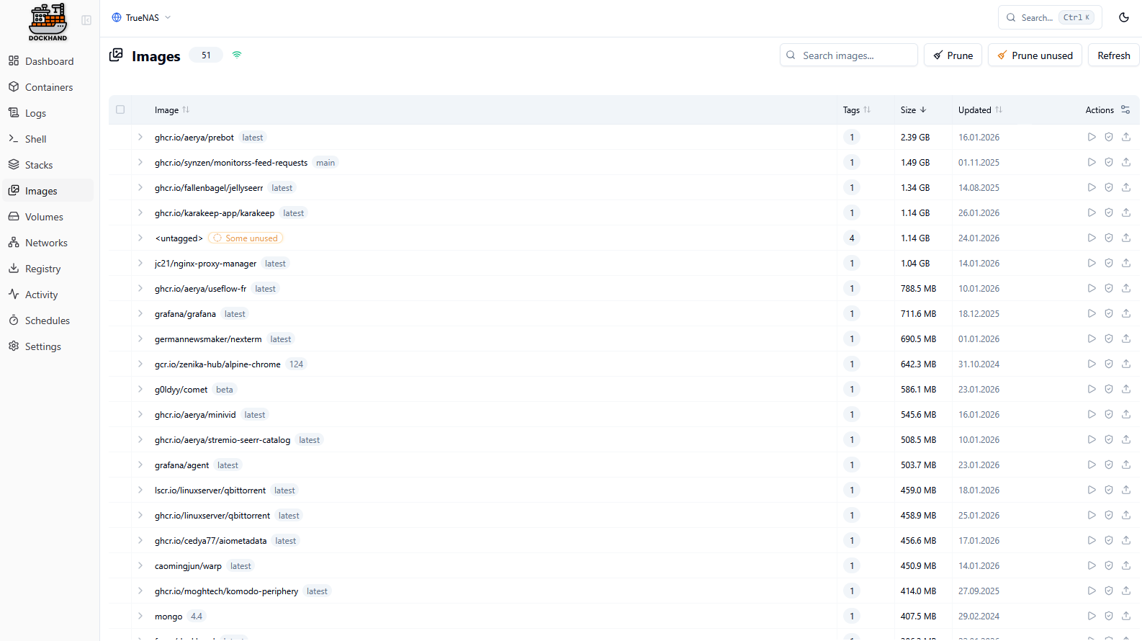Expand the ghcr.io/aerya/stremio-seerr-catalog row
Viewport: 1142px width, 641px height.
140,439
